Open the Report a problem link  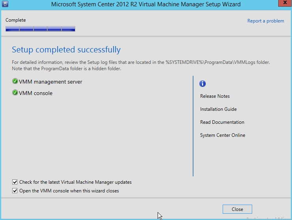(x=265, y=21)
